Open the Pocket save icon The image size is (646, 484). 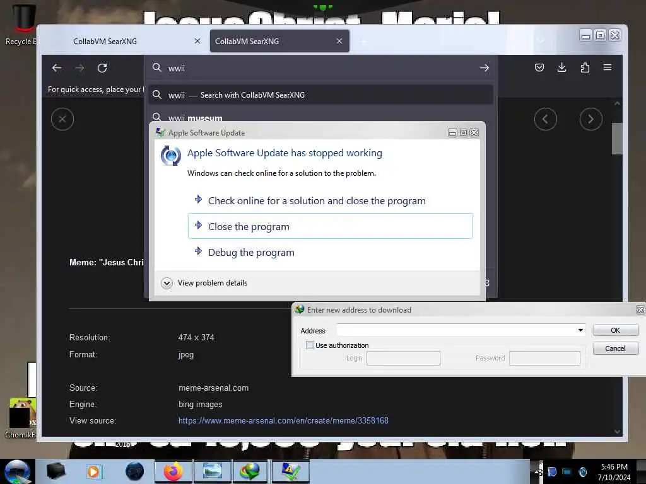click(539, 67)
